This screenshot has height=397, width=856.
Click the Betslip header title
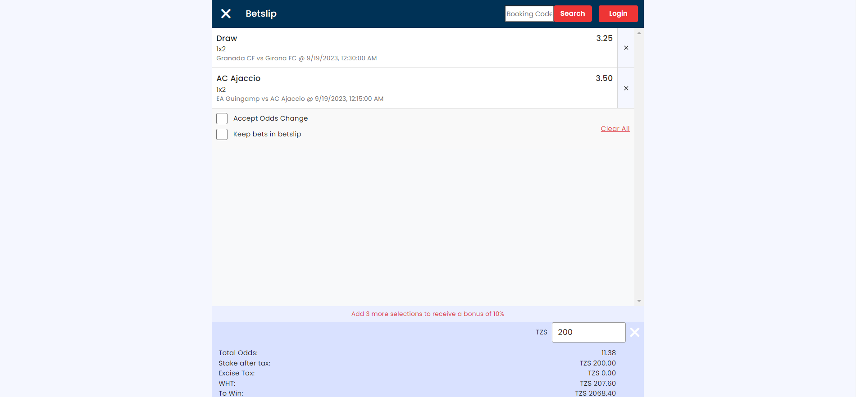pyautogui.click(x=261, y=14)
